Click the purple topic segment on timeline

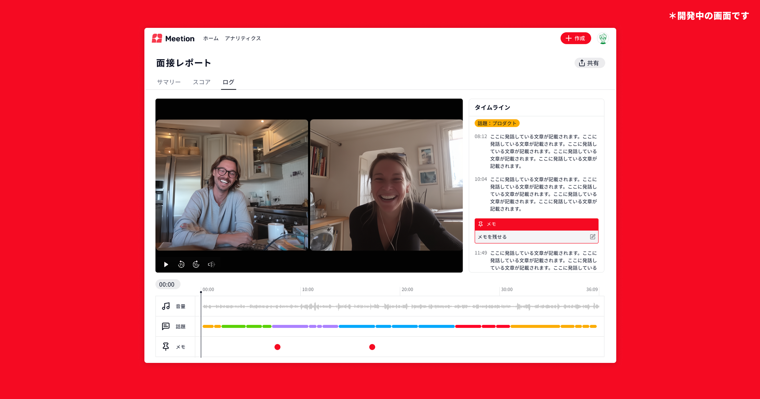click(x=290, y=326)
